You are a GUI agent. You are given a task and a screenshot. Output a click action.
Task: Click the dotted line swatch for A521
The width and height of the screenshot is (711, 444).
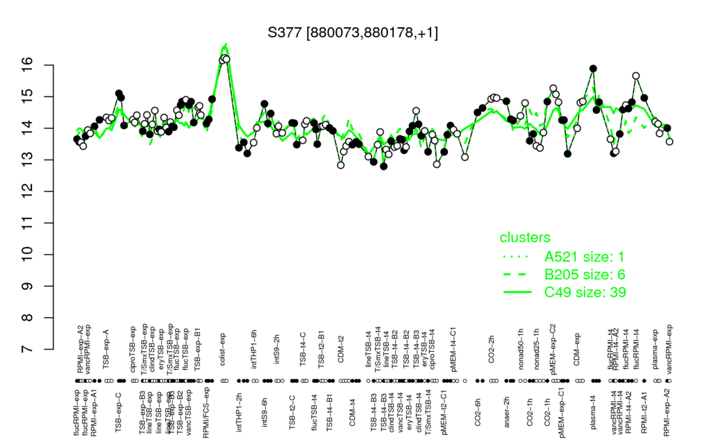pos(517,257)
